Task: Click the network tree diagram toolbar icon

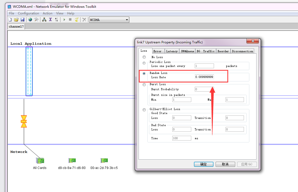Action: click(44, 20)
